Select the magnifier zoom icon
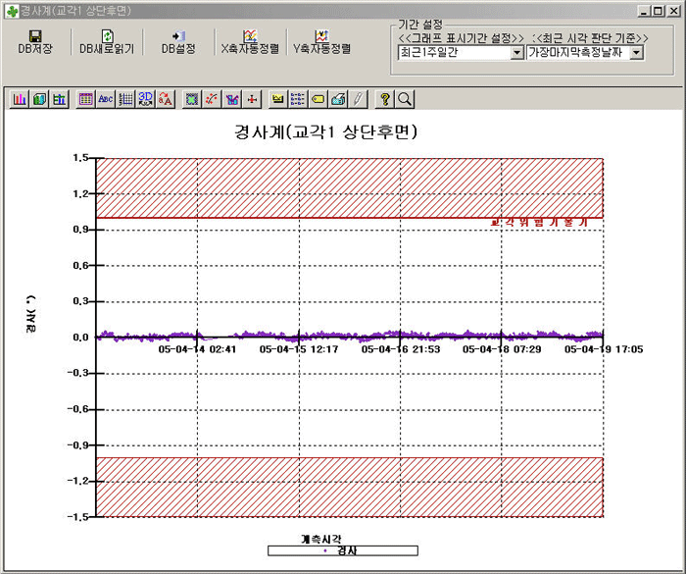The image size is (686, 574). [404, 99]
